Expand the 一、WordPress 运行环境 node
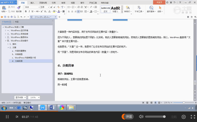This screenshot has width=197, height=122. (5, 30)
